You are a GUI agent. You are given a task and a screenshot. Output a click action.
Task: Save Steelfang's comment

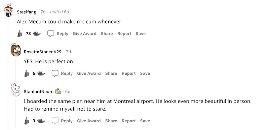141,34
